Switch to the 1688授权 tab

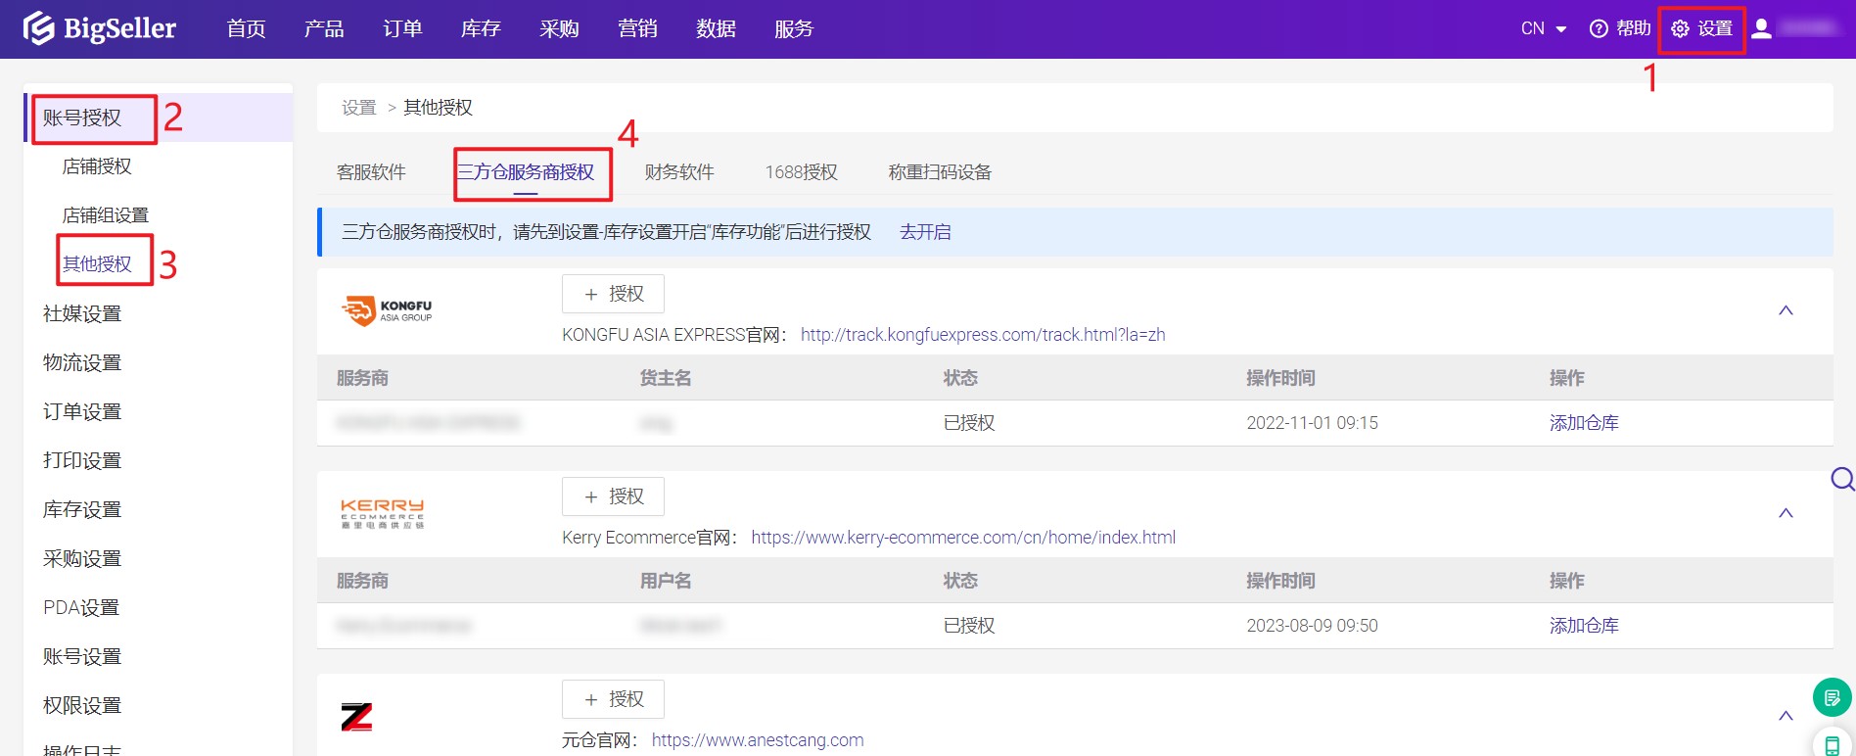coord(801,172)
